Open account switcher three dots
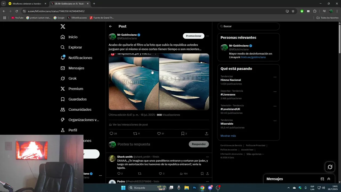Screen dimensions: 341x192 click(x=100, y=175)
